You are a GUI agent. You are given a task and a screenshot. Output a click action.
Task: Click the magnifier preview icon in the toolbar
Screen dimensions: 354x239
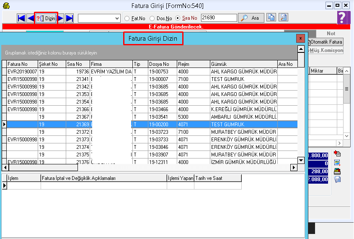(284, 18)
